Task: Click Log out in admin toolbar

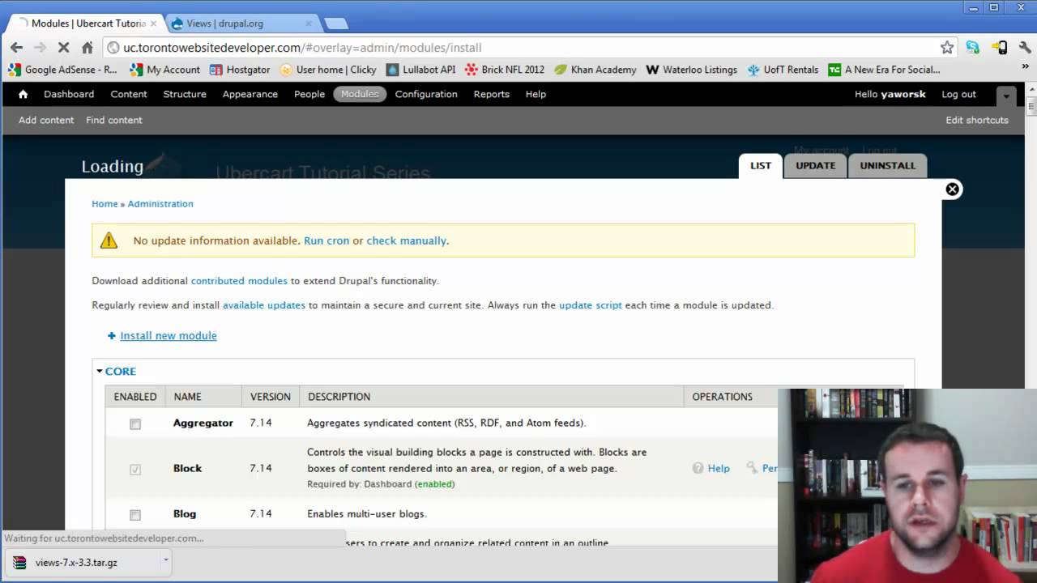Action: (x=958, y=94)
